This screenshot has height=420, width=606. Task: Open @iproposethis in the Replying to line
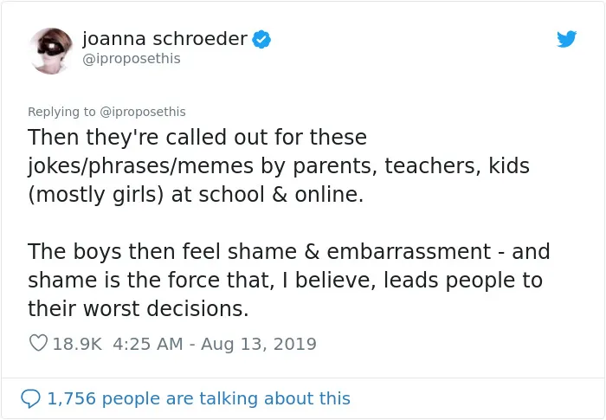click(143, 112)
